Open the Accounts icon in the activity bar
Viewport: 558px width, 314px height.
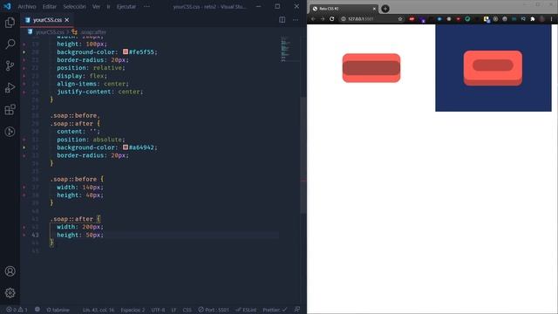(x=10, y=271)
